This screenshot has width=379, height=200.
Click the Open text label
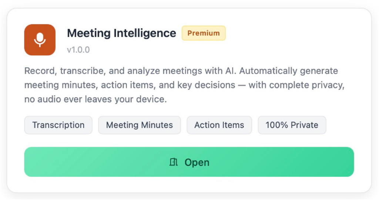[197, 162]
